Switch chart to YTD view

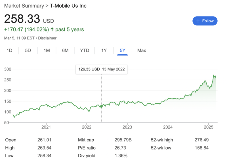tap(85, 50)
